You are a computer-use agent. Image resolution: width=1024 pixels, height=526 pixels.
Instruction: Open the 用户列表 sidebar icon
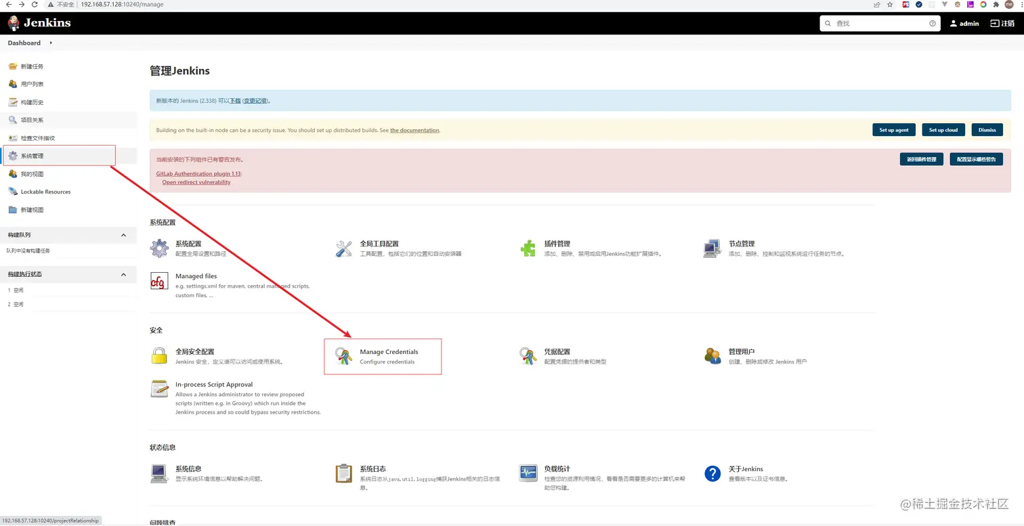(12, 84)
